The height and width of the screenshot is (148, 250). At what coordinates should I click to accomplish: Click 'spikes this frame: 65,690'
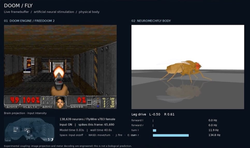pos(96,125)
